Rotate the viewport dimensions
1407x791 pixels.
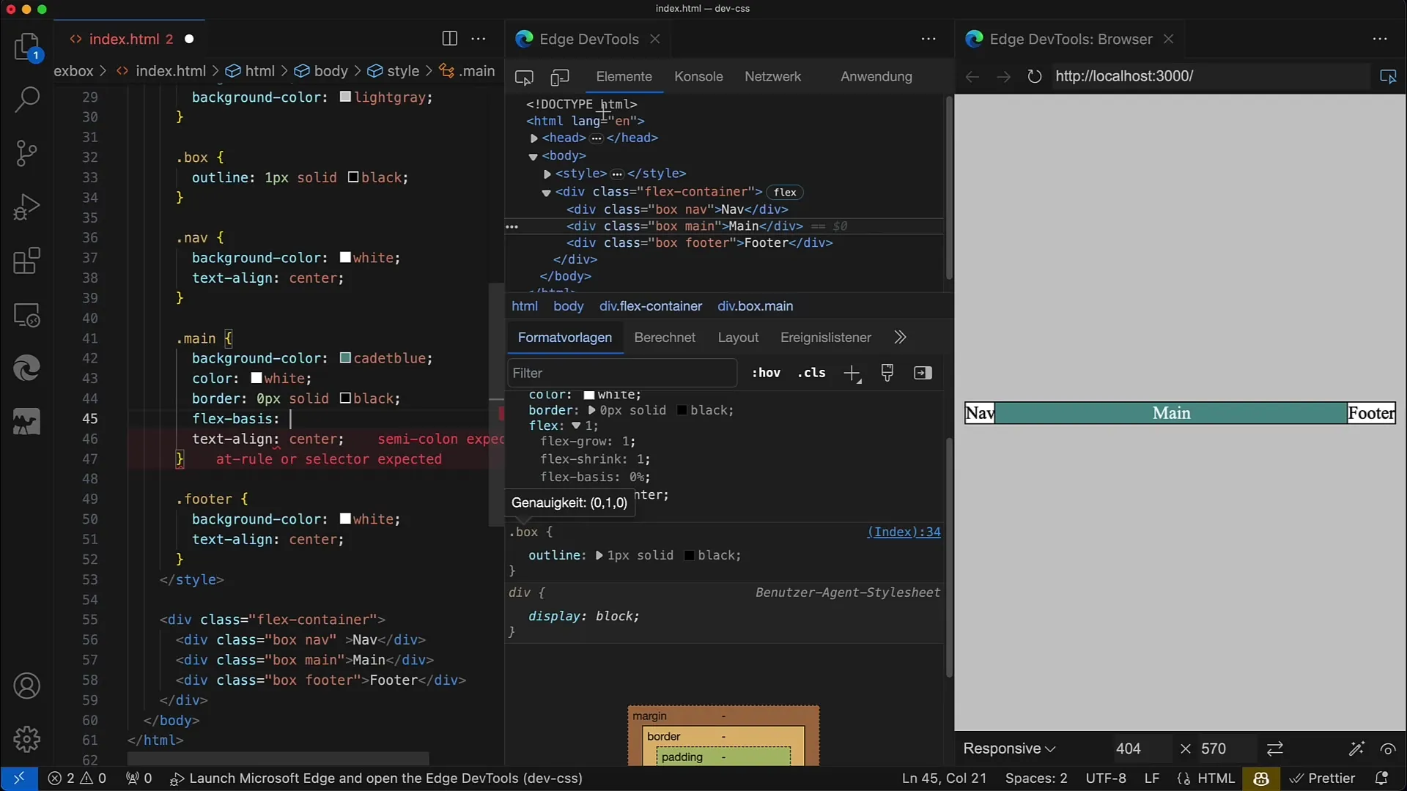pyautogui.click(x=1275, y=749)
